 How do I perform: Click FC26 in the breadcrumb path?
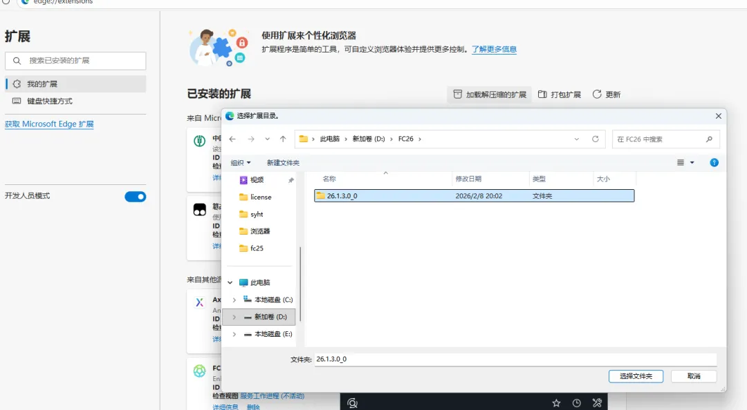pos(406,139)
